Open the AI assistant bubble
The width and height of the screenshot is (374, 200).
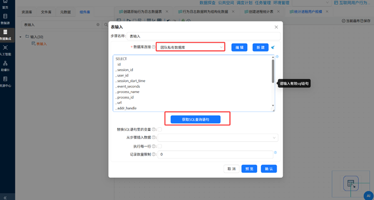pos(369,196)
